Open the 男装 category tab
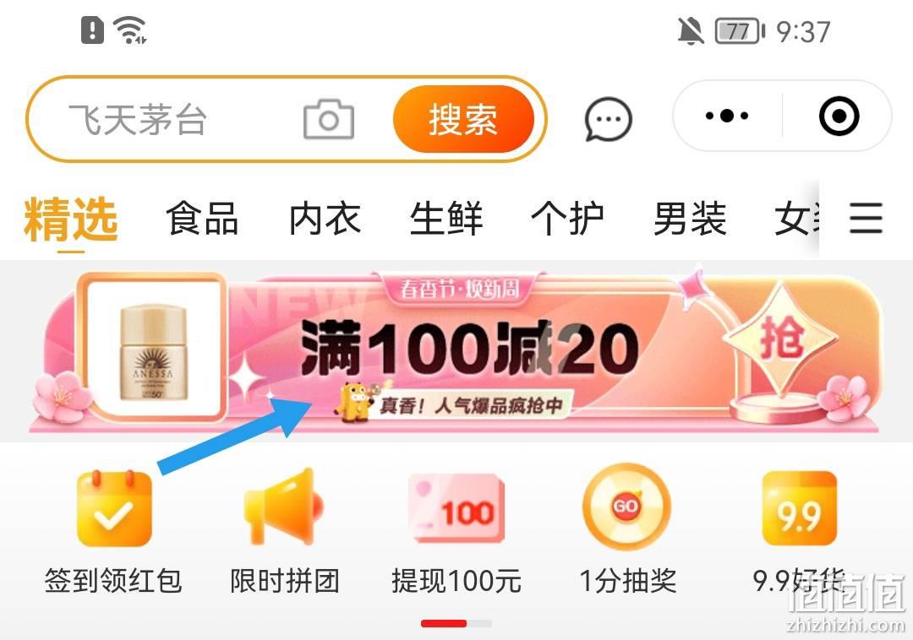This screenshot has height=640, width=913. pos(690,219)
